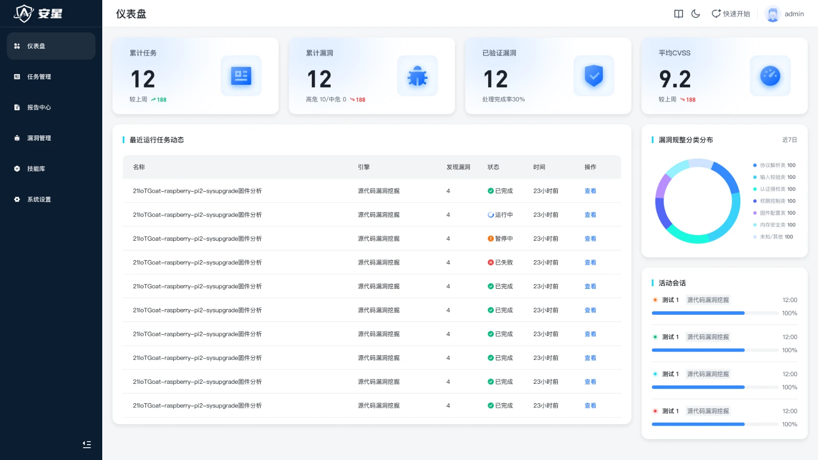Click 查看 link for the 暂停中 task
Screen dimensions: 818x460
pos(590,239)
